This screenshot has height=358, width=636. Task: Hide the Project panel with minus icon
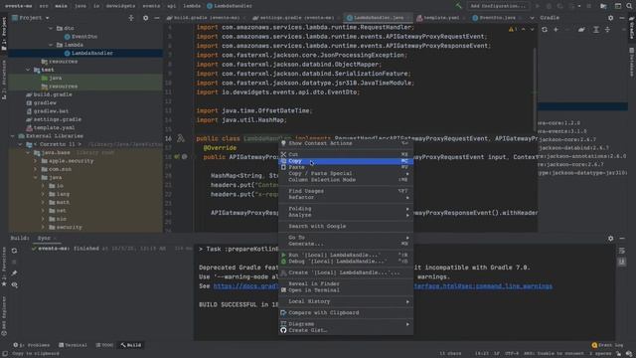coord(157,18)
